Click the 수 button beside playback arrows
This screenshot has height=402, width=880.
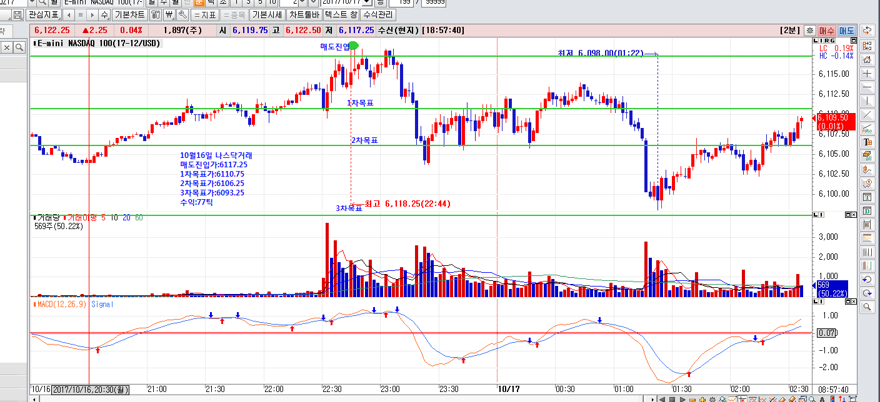point(104,14)
